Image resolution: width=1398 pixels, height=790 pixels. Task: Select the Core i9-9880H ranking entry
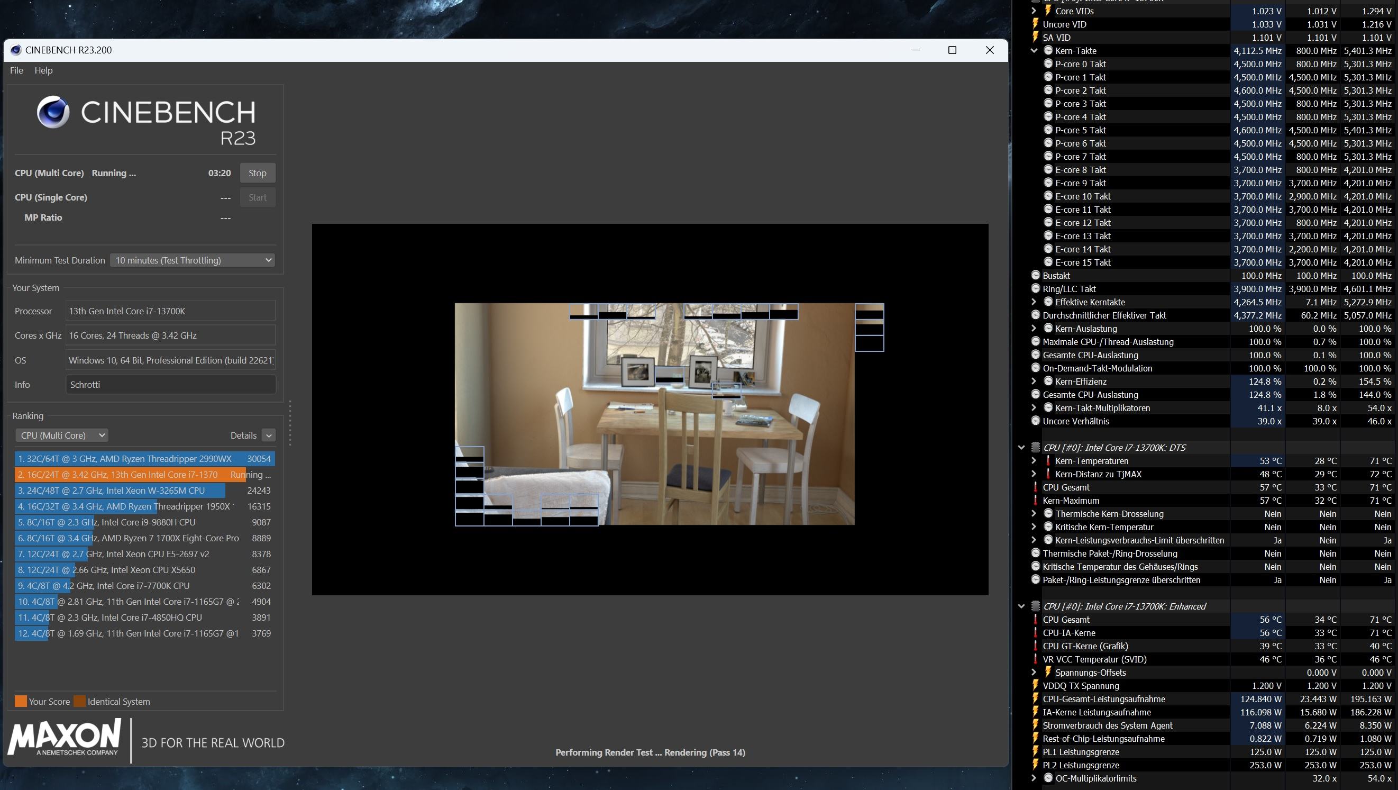[x=144, y=522]
